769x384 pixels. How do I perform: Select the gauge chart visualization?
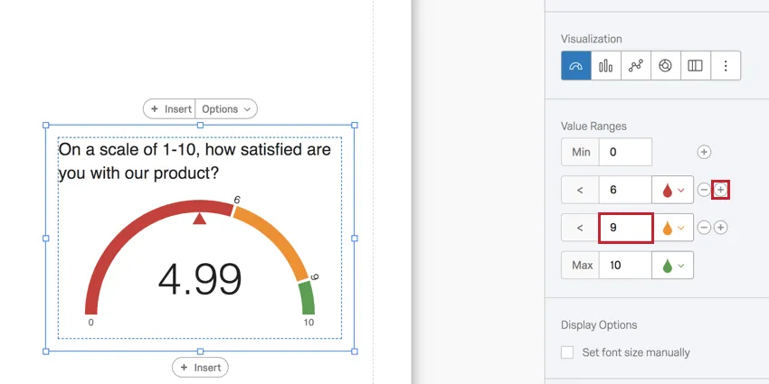click(x=576, y=66)
